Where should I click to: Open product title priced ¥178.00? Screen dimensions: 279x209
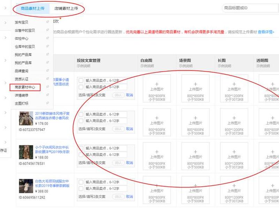point(52,116)
